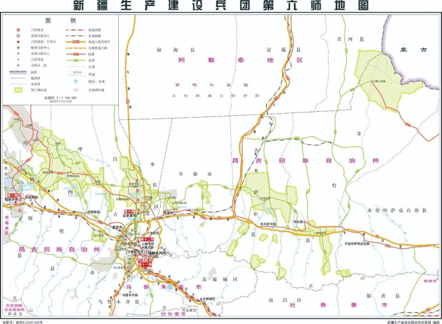The image size is (442, 324).
Task: Click the large pink 乌鲁木齐市 label
Action: click(163, 287)
